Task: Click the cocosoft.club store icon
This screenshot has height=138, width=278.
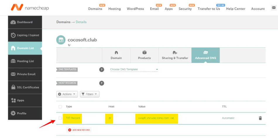Action: pyautogui.click(x=61, y=40)
